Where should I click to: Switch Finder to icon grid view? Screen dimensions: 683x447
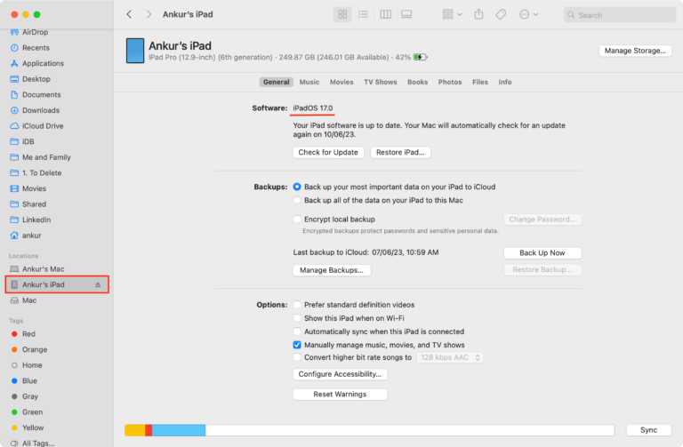click(x=342, y=14)
